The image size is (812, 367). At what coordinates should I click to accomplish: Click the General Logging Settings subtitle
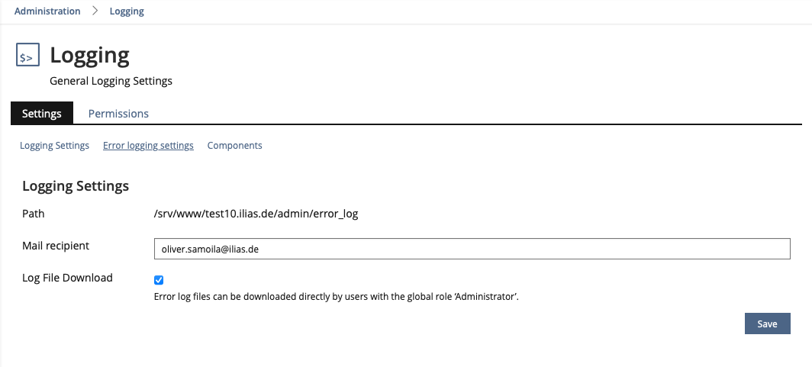click(x=111, y=80)
